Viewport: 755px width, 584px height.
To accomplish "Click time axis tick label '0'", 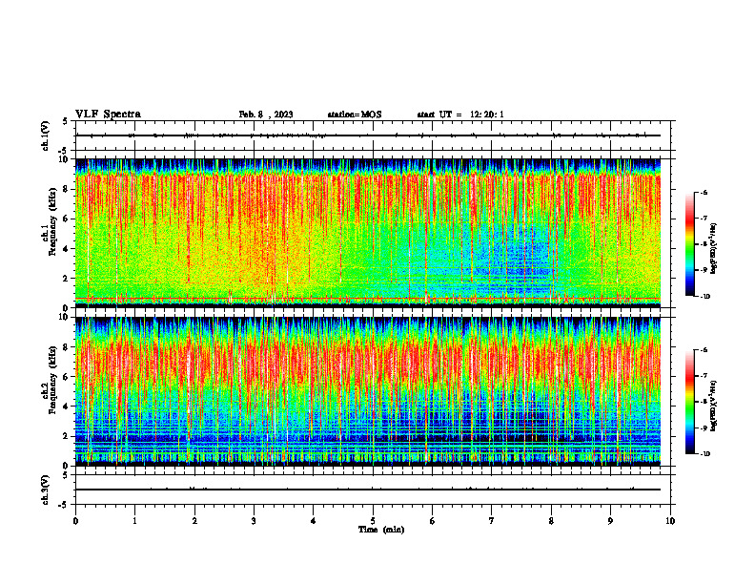I will 75,521.
